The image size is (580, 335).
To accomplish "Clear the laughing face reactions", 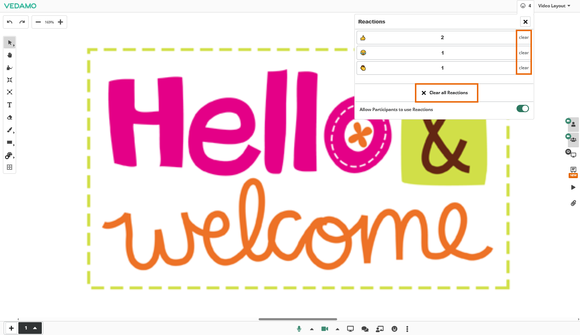I will pos(524,53).
